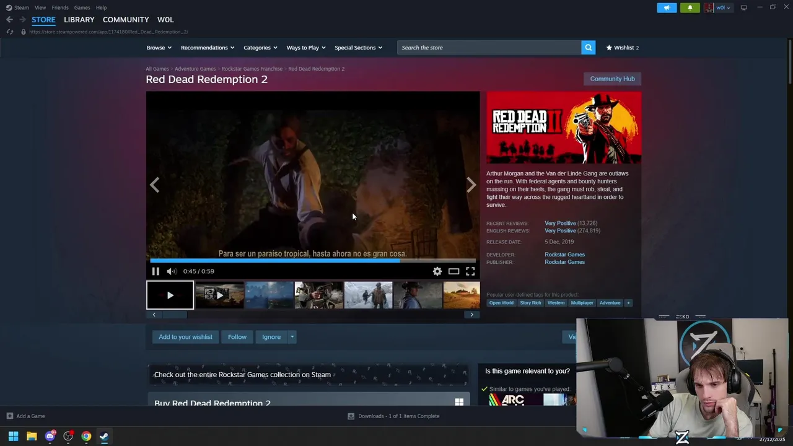Screen dimensions: 793x446
Task: Open OBS Studio from taskbar
Action: [68, 436]
